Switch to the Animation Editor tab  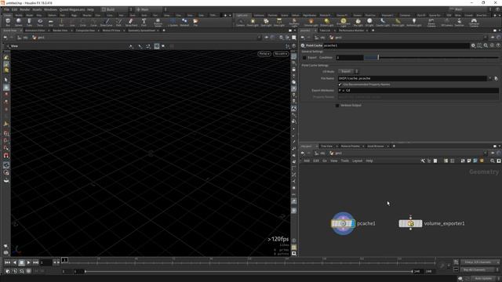[x=35, y=31]
